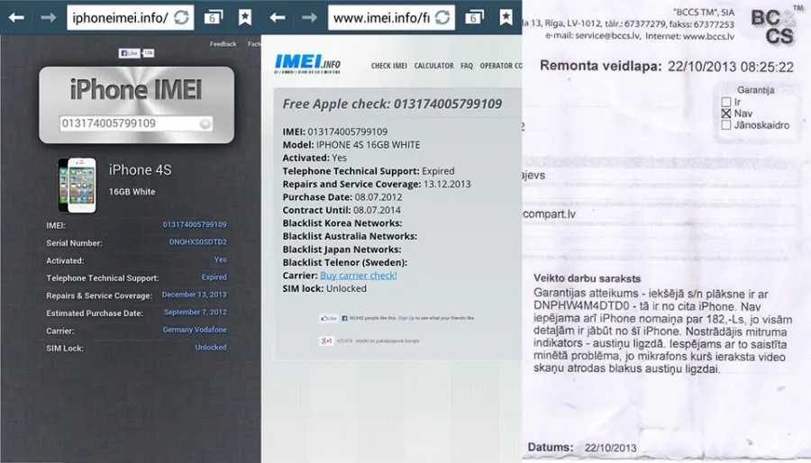Click the IMEI.info logo

307,64
